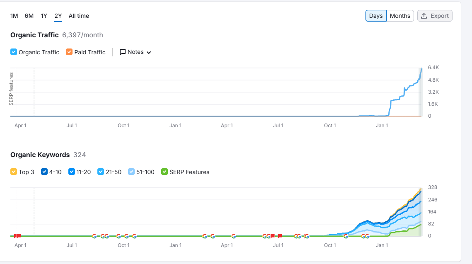
Task: Click the Notes speech-bubble icon
Action: (123, 52)
